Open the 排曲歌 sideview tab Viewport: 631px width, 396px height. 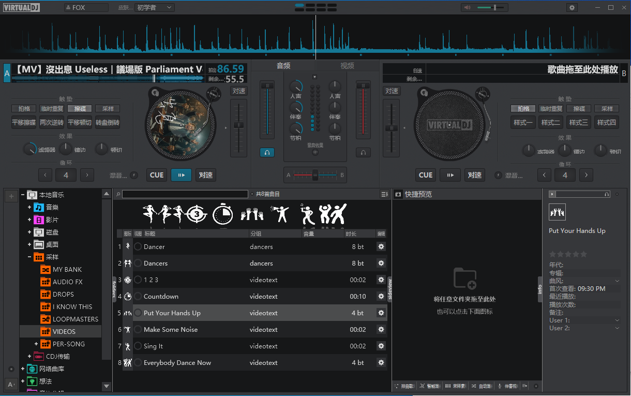404,386
